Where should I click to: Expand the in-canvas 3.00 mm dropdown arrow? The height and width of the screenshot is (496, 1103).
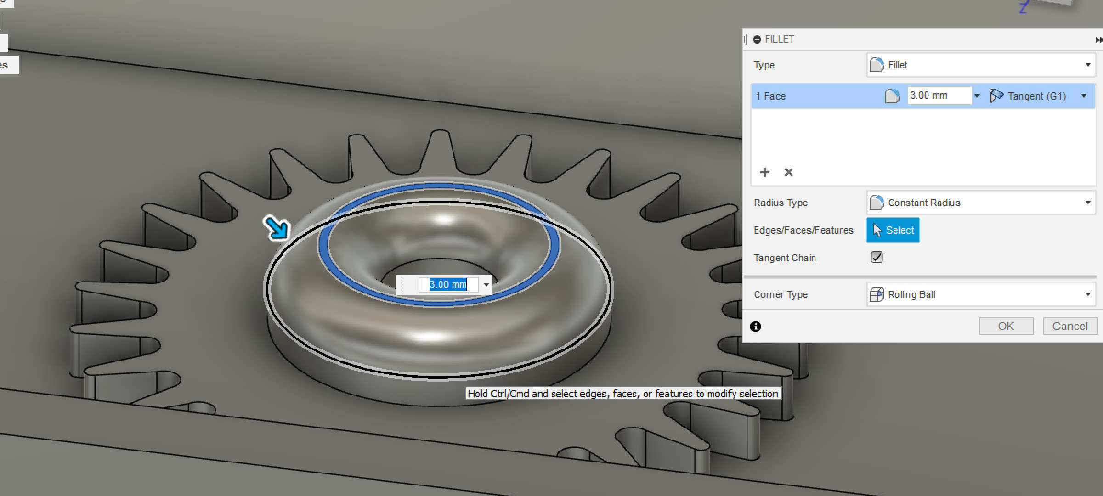[x=486, y=285]
